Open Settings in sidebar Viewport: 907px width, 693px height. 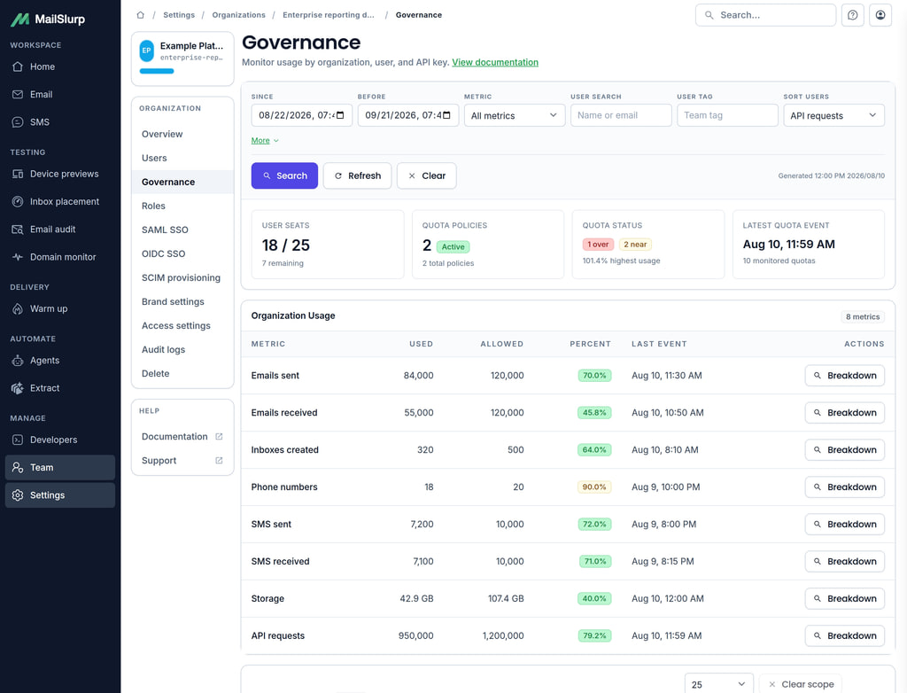tap(60, 495)
